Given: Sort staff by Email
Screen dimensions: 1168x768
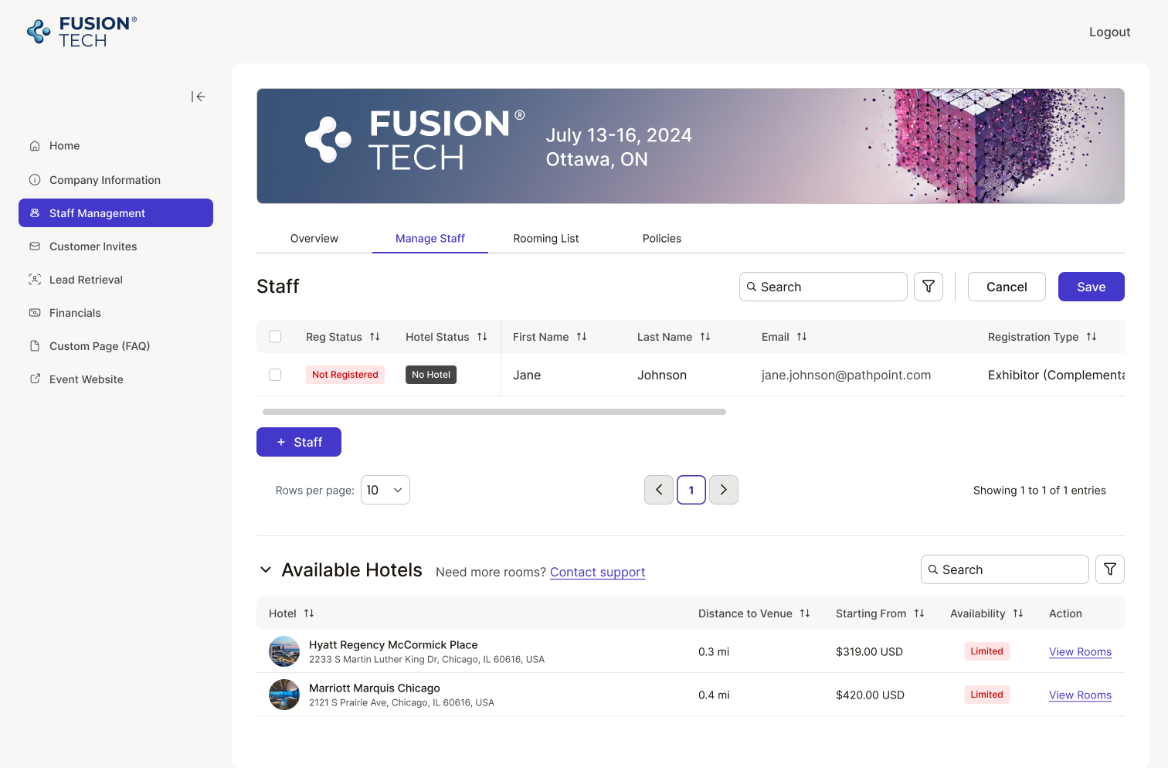Looking at the screenshot, I should click(x=802, y=337).
